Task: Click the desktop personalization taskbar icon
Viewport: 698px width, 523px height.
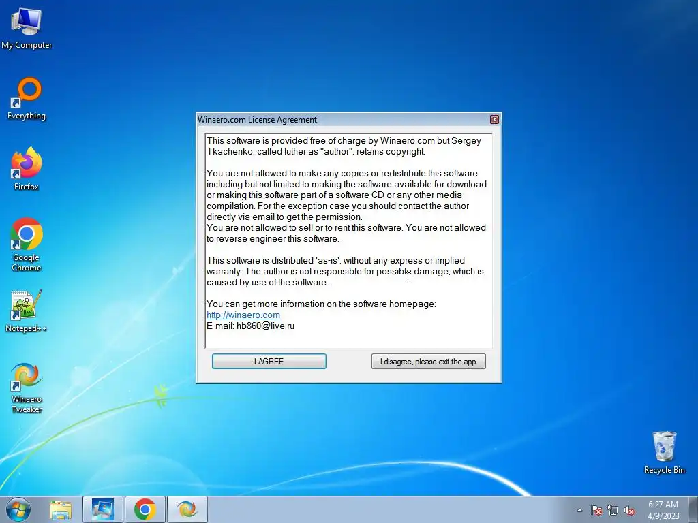Action: tap(103, 509)
